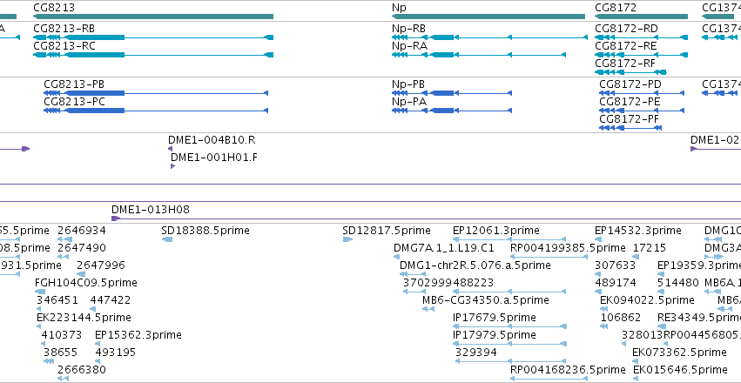Screen dimensions: 741x383
Task: Select the DME1-013H08 feature label
Action: (x=151, y=210)
